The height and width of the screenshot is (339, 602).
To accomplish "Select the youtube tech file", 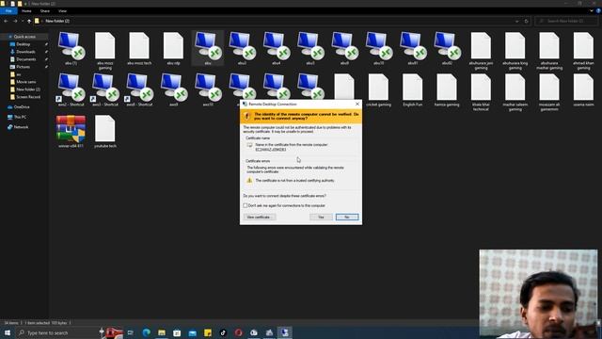I will tap(105, 131).
